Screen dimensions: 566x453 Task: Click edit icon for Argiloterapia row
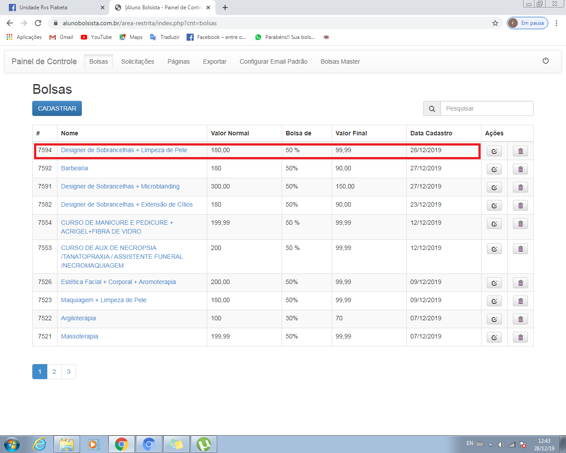click(494, 319)
